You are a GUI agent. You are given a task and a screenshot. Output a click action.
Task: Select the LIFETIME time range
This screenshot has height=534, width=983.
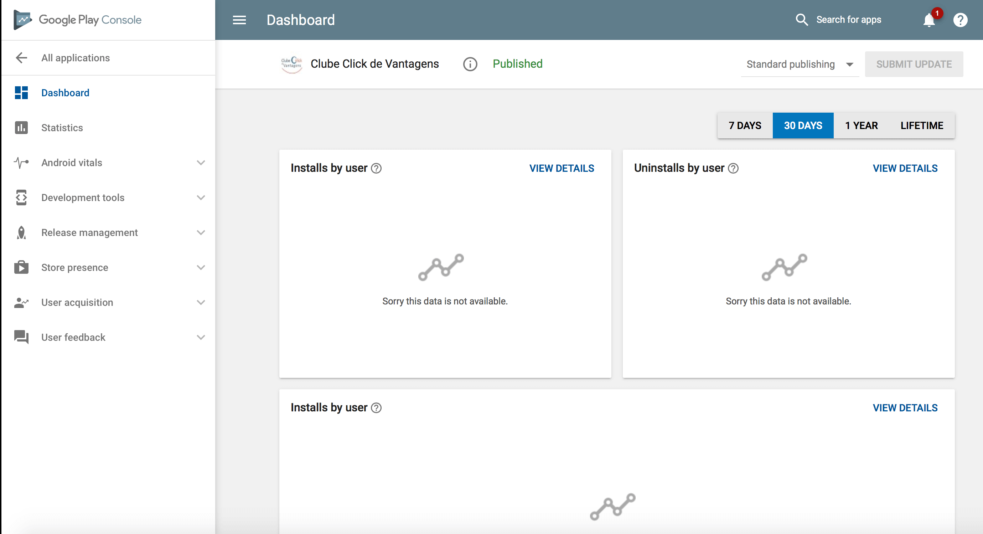pyautogui.click(x=922, y=125)
